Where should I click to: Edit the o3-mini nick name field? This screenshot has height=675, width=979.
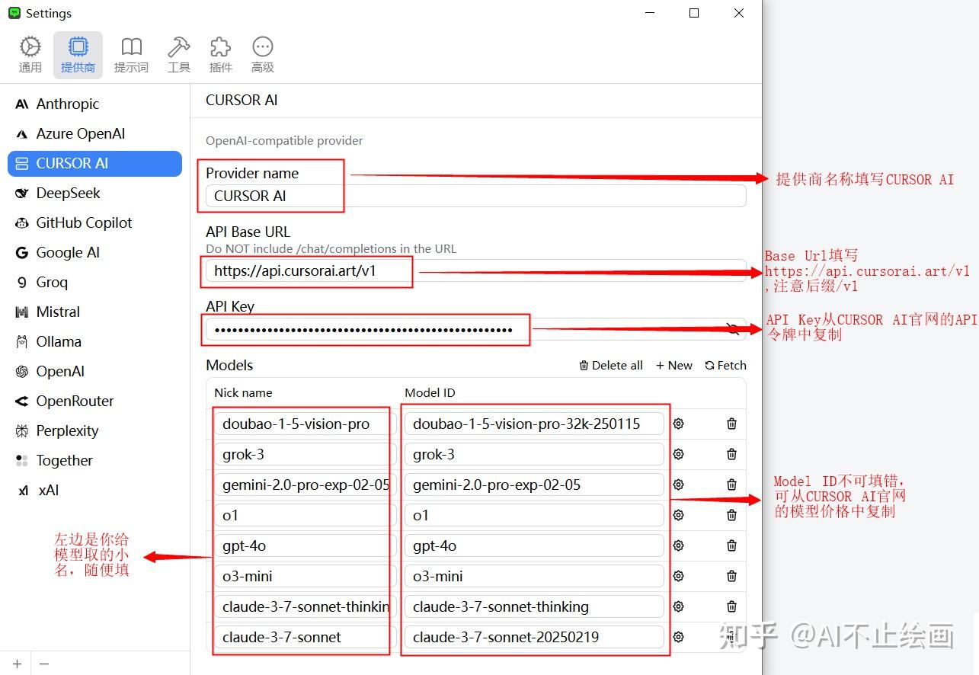(x=306, y=576)
